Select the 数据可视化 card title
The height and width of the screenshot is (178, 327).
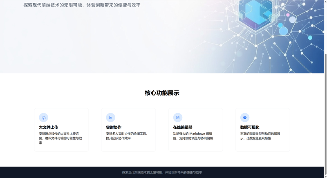(250, 127)
